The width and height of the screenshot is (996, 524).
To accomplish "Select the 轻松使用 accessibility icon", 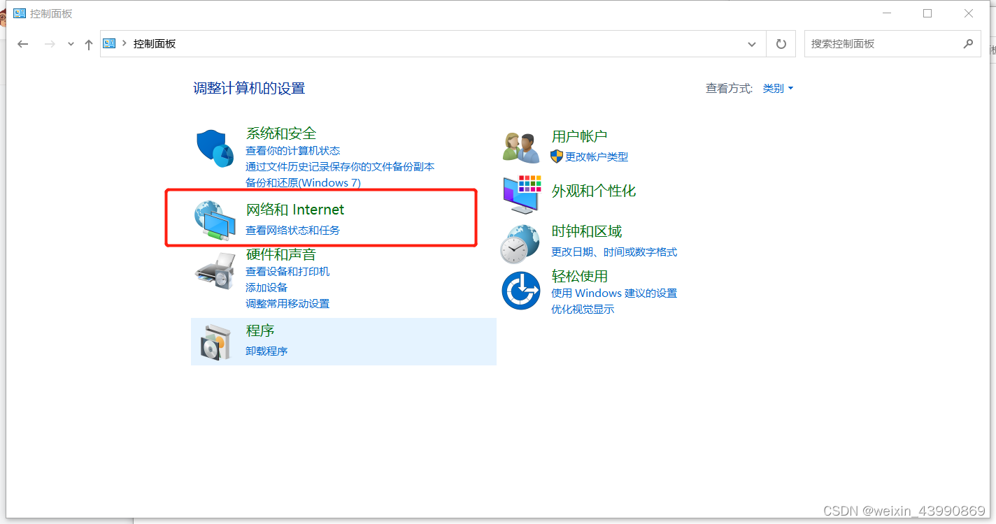I will [520, 290].
